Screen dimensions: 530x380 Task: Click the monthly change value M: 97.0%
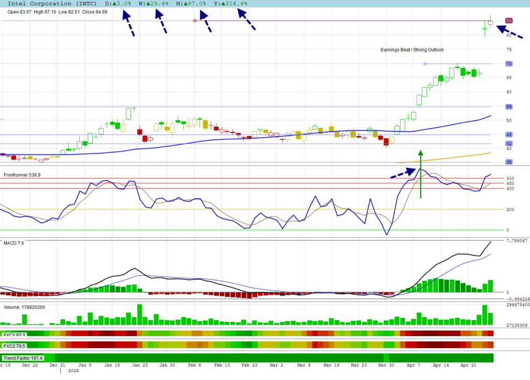[192, 4]
